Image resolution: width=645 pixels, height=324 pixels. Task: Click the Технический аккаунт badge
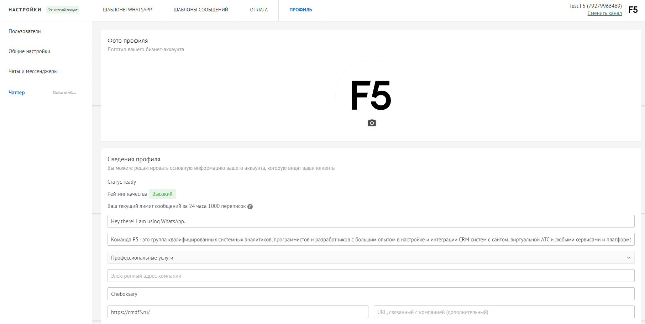tap(63, 10)
